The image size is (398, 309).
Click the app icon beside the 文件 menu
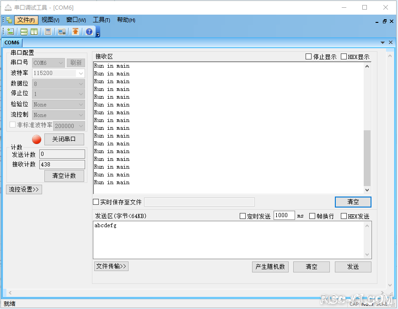pyautogui.click(x=9, y=20)
